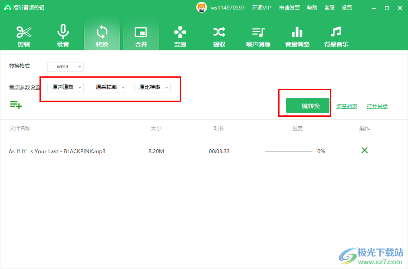Select the 变速 speed change tool
Image resolution: width=408 pixels, height=269 pixels.
[x=180, y=36]
